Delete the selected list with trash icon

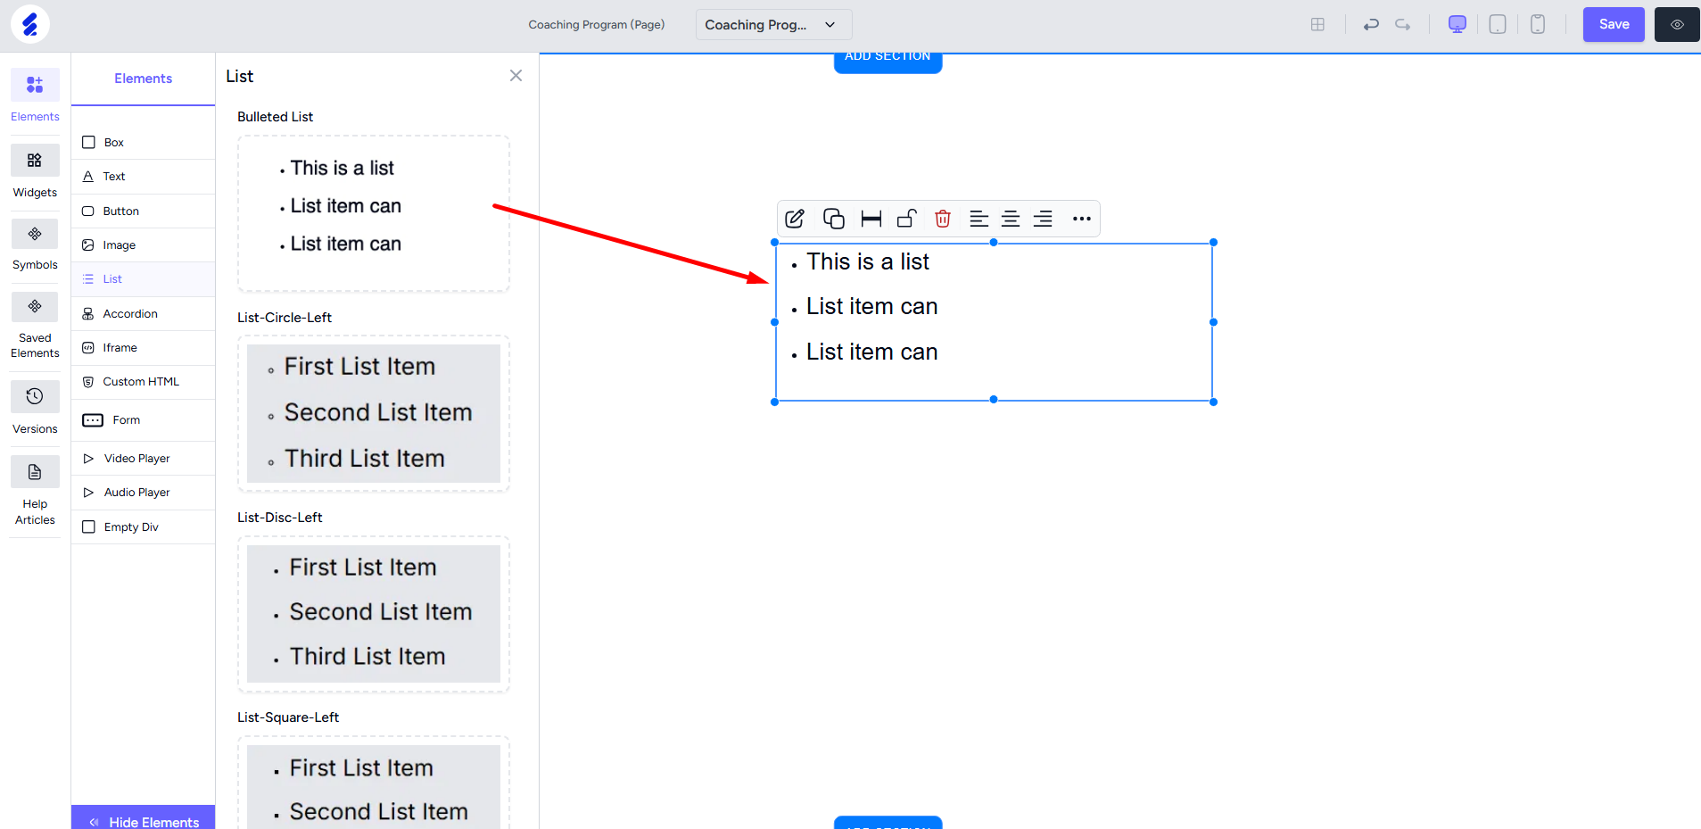(943, 219)
